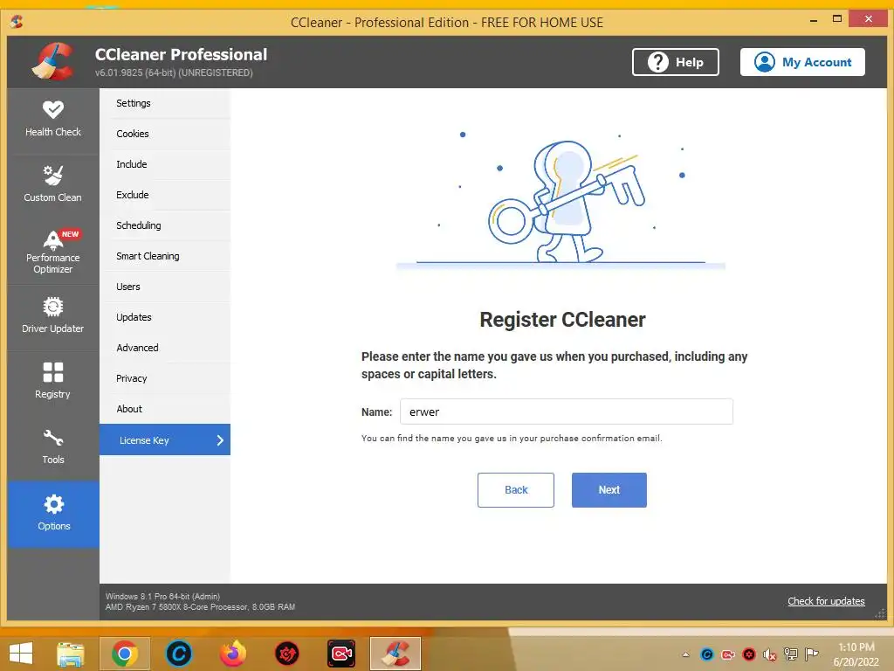Open the Smart Cleaning options page
Screen dimensions: 894x671
(x=165, y=256)
